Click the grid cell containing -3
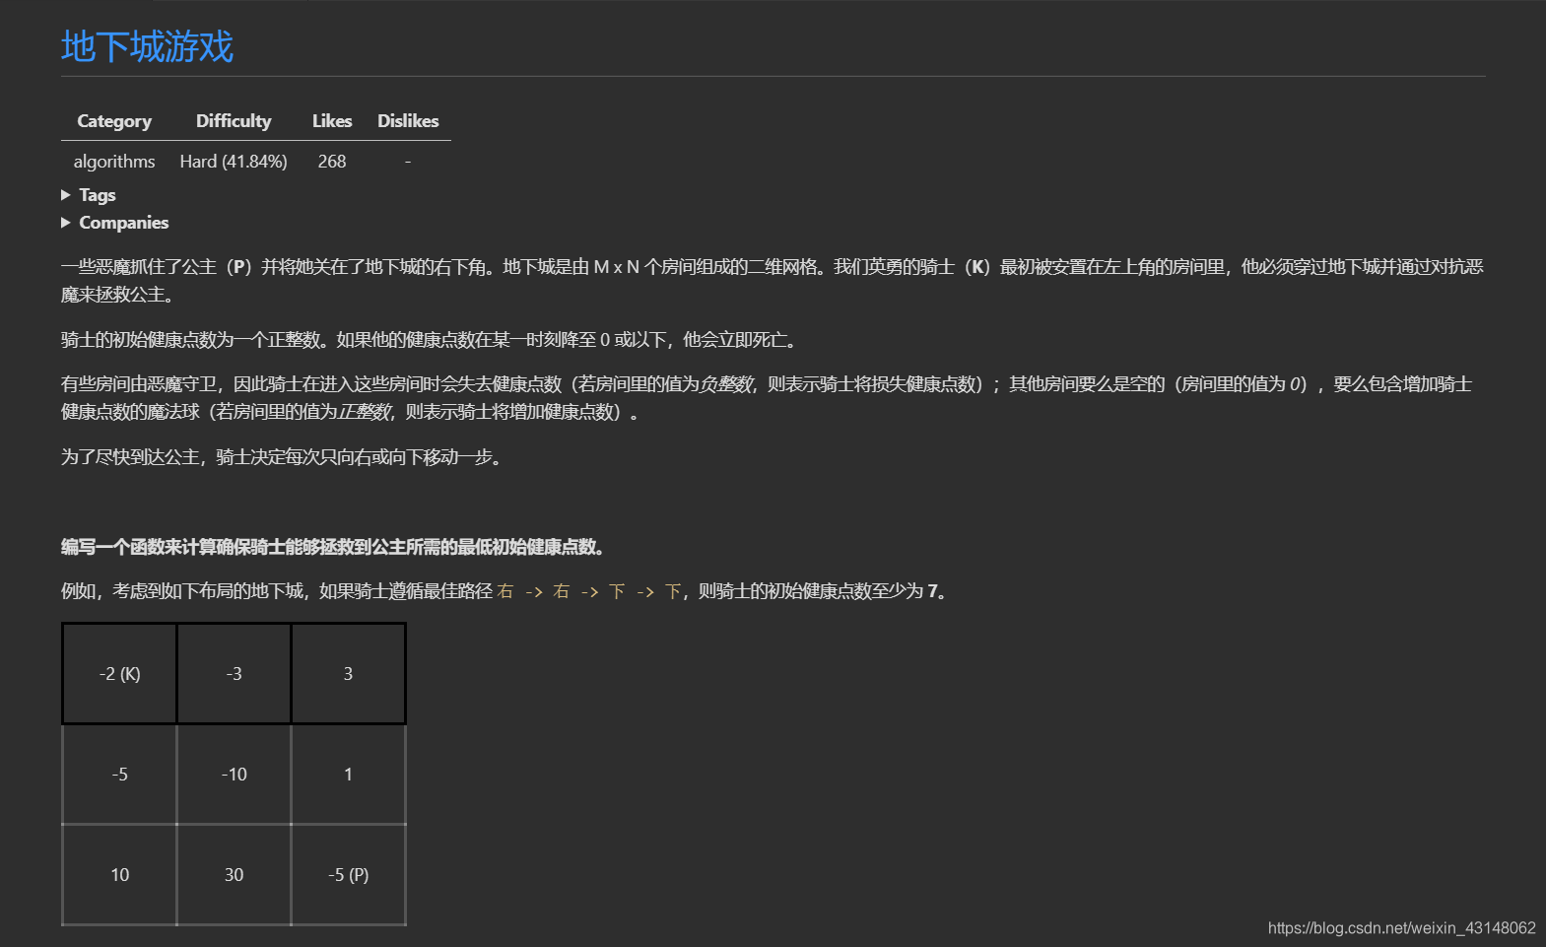Image resolution: width=1546 pixels, height=947 pixels. 234,674
